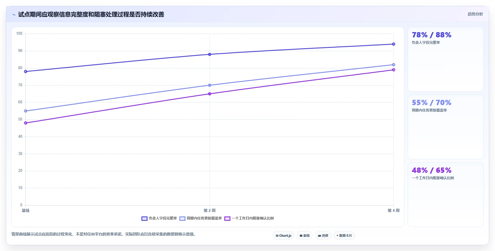Image resolution: width=495 pixels, height=251 pixels.
Task: Click the 数据卡片 tag chip
Action: click(344, 236)
